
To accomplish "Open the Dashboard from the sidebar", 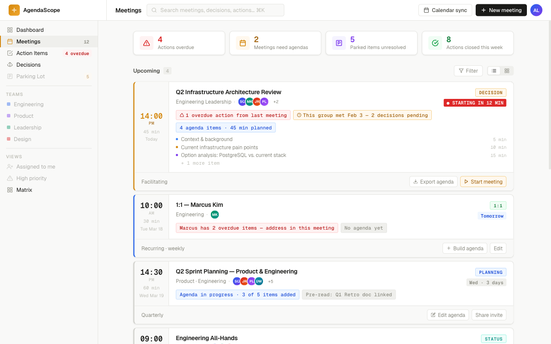I will pyautogui.click(x=30, y=30).
